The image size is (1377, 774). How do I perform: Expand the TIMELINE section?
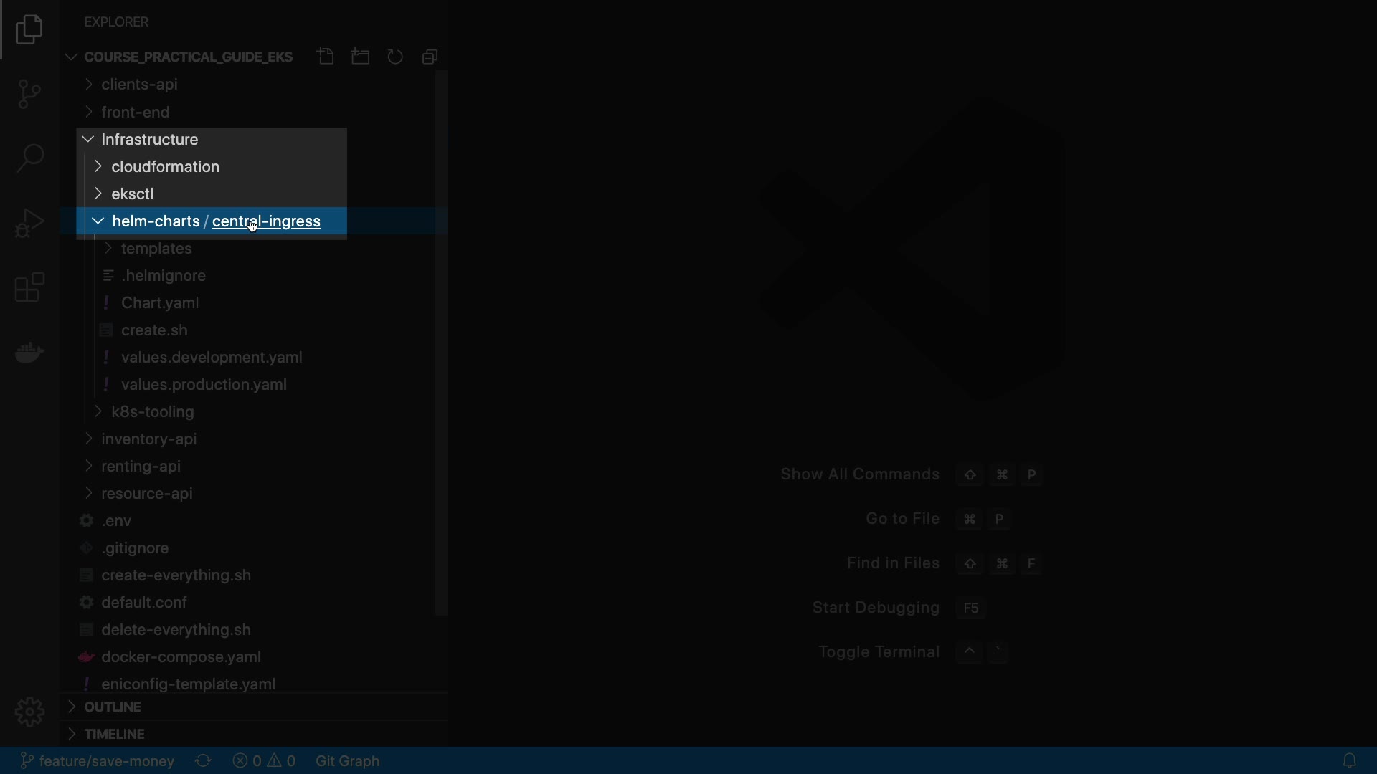tap(114, 734)
